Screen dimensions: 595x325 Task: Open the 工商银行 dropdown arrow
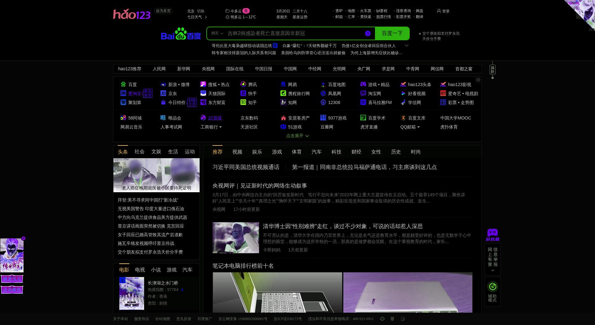click(x=220, y=127)
